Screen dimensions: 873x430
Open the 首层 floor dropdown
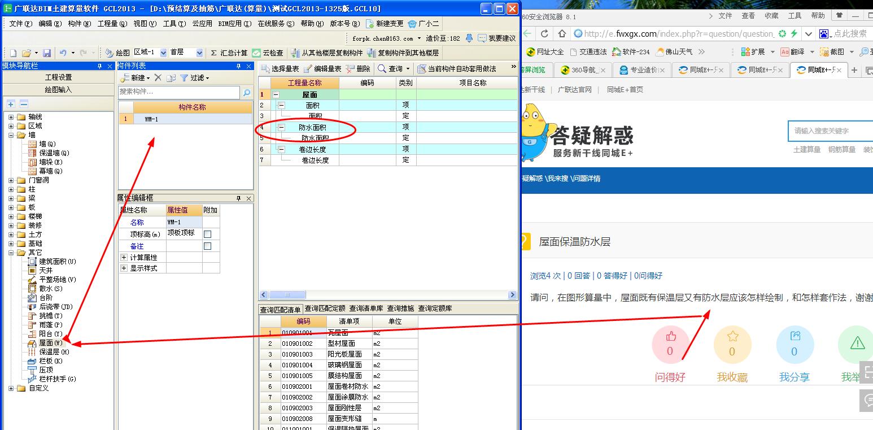199,53
